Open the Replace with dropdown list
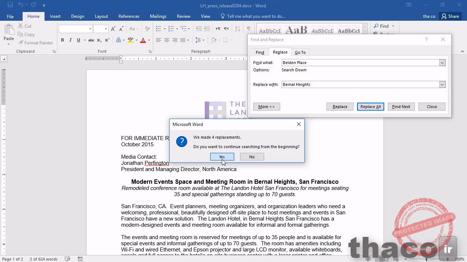467x262 pixels. point(442,85)
